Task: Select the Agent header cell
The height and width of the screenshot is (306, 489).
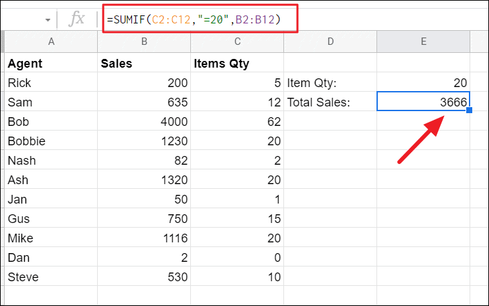Action: tap(51, 64)
